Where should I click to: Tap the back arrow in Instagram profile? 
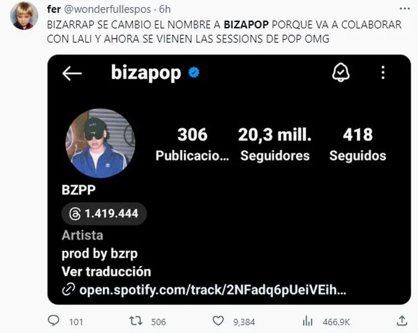pos(72,74)
